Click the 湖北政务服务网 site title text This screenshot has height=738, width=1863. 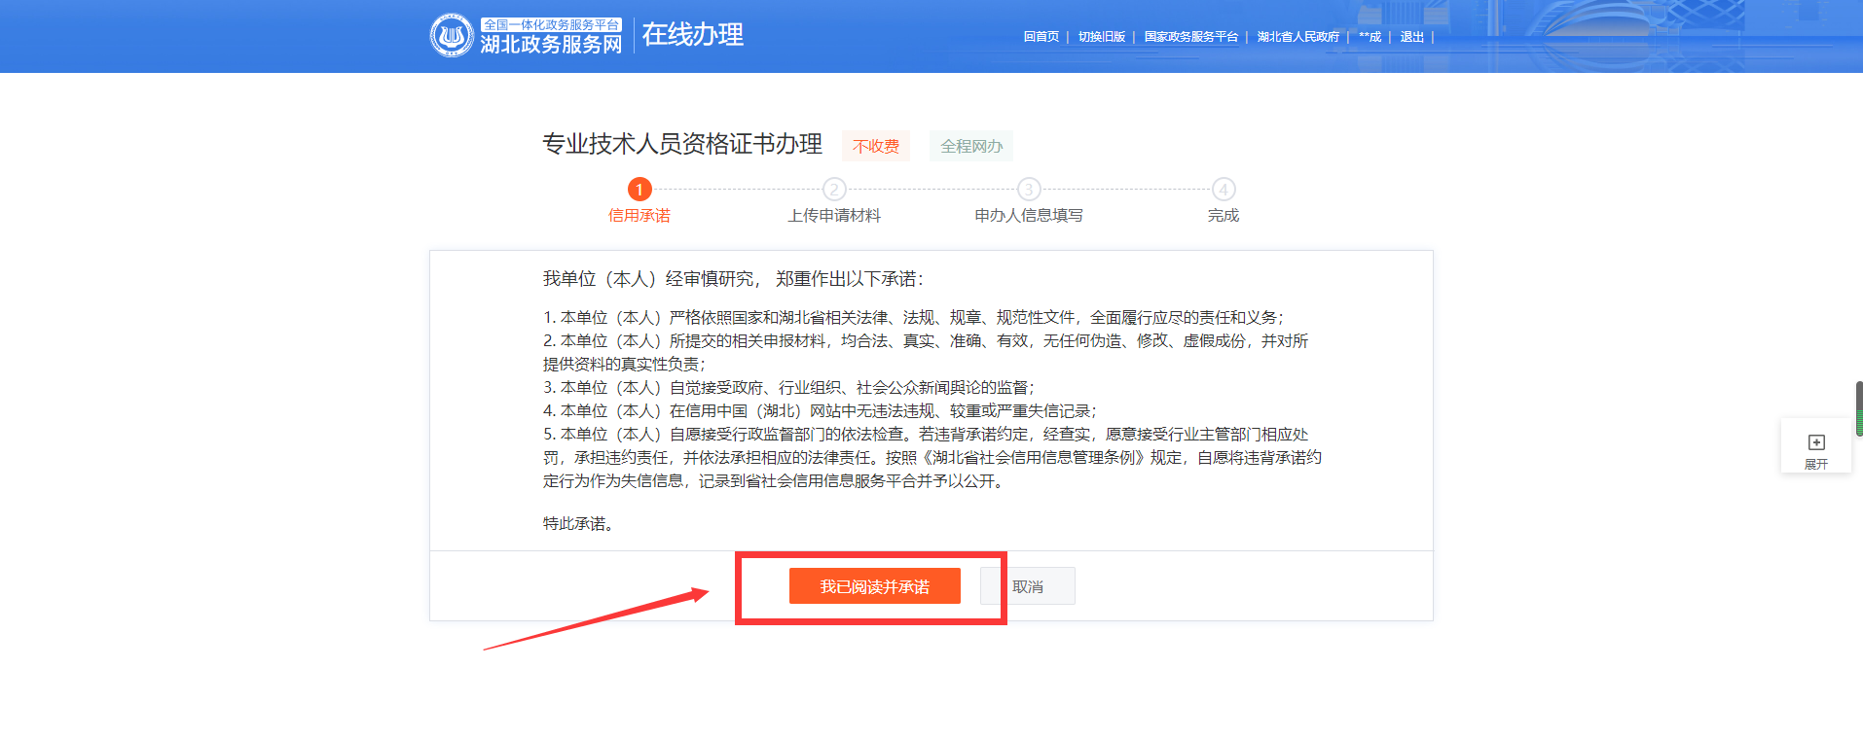point(551,45)
